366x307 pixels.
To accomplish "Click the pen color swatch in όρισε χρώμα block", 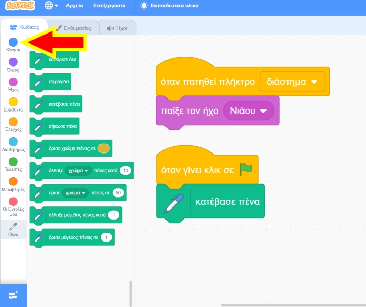I will (x=104, y=148).
